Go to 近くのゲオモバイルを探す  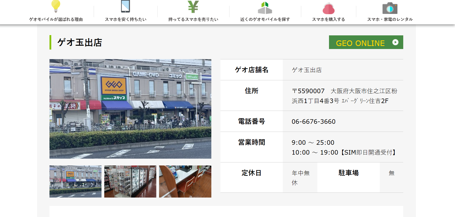point(265,19)
